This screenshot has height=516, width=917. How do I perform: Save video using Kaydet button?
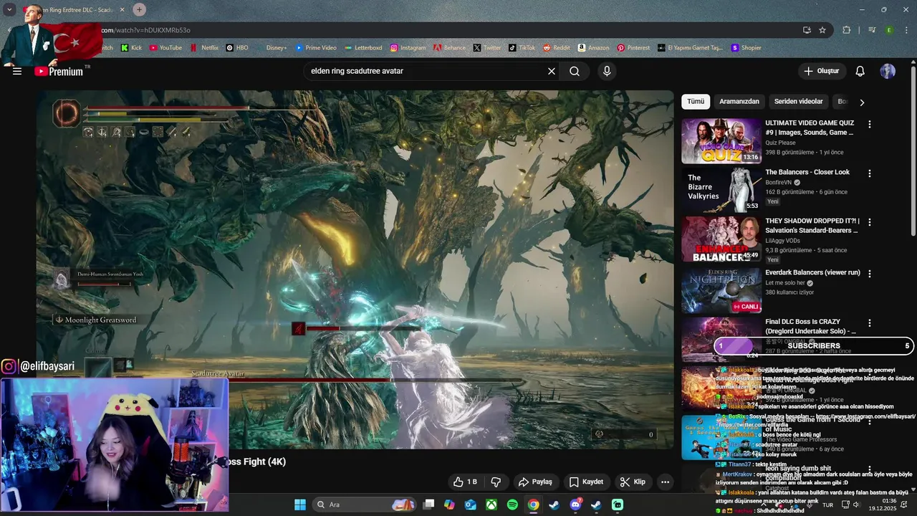(x=586, y=482)
